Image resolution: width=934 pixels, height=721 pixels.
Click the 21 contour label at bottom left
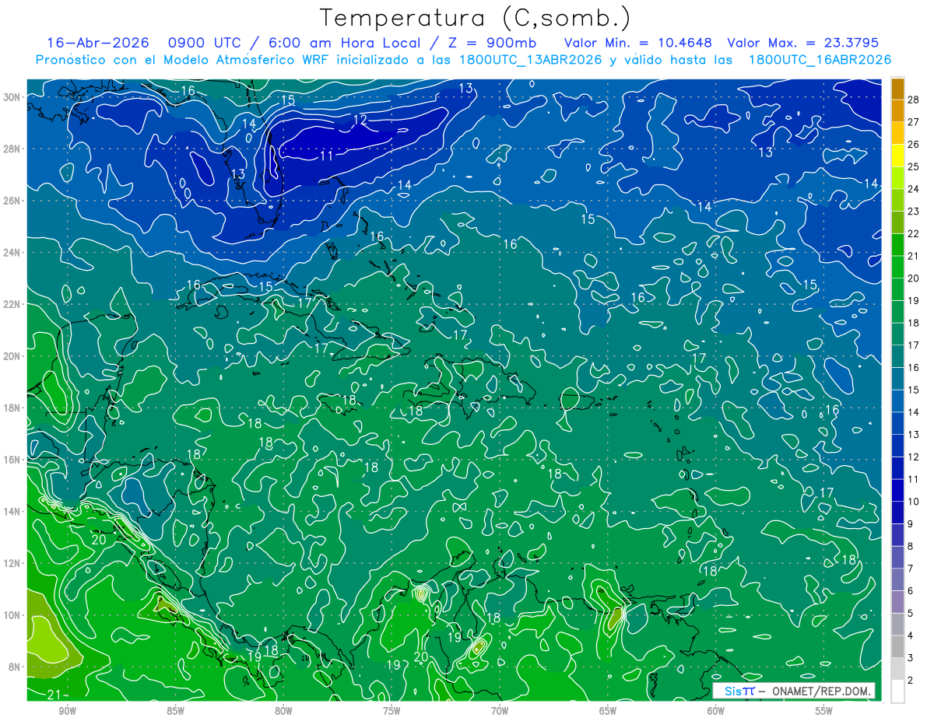coord(54,695)
